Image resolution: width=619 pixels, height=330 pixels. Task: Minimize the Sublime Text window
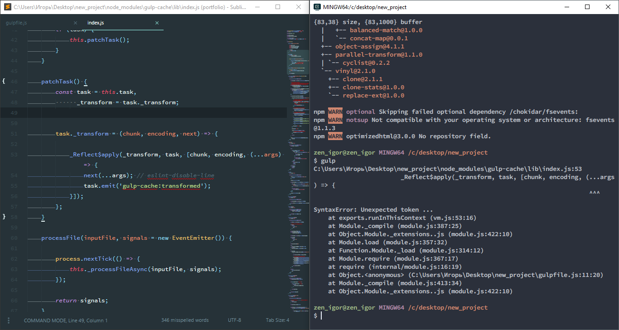257,7
